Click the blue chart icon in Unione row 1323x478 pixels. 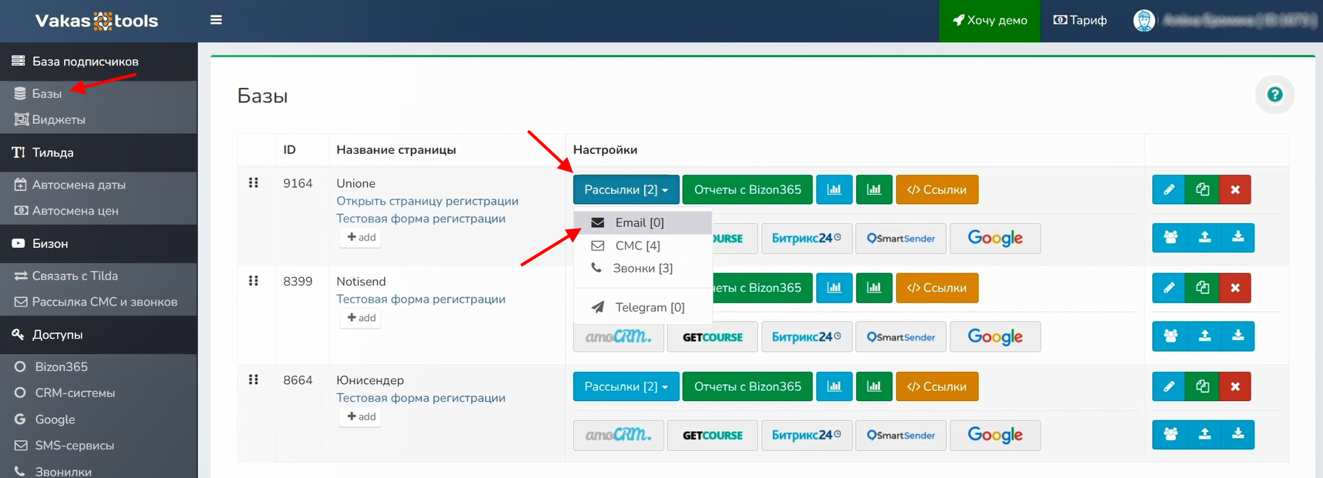click(834, 190)
